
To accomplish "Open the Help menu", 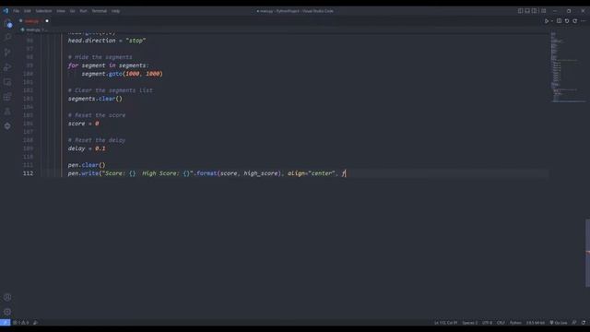I will tap(115, 11).
